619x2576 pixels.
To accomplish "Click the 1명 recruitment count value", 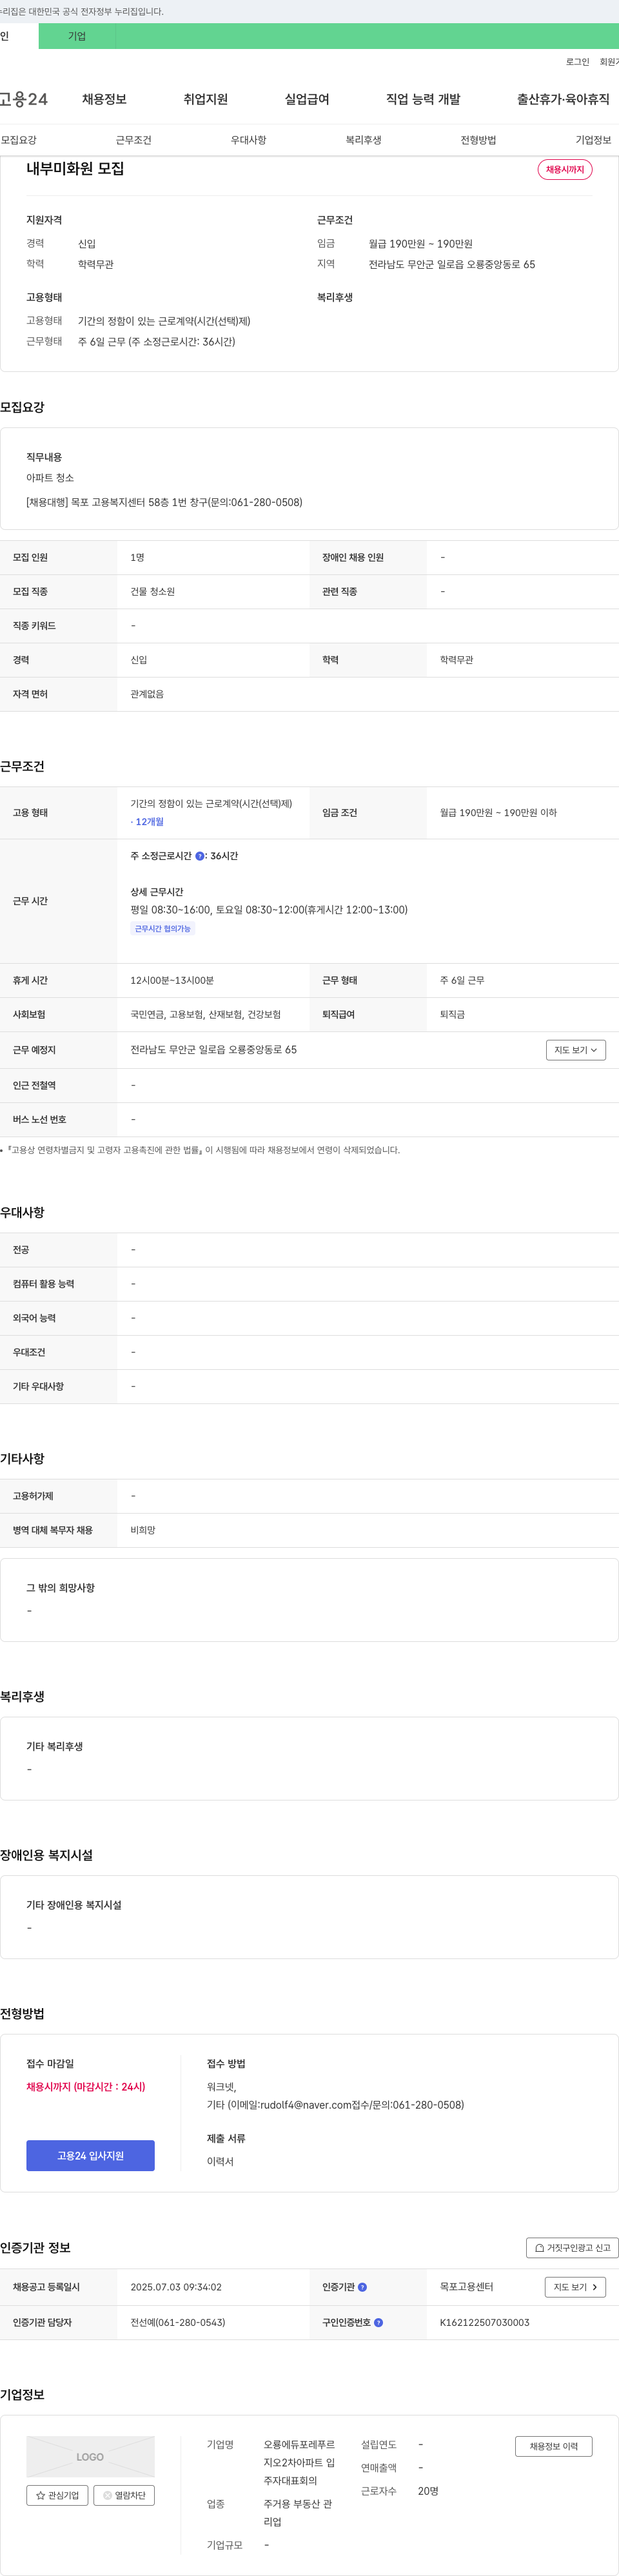I will pyautogui.click(x=137, y=558).
